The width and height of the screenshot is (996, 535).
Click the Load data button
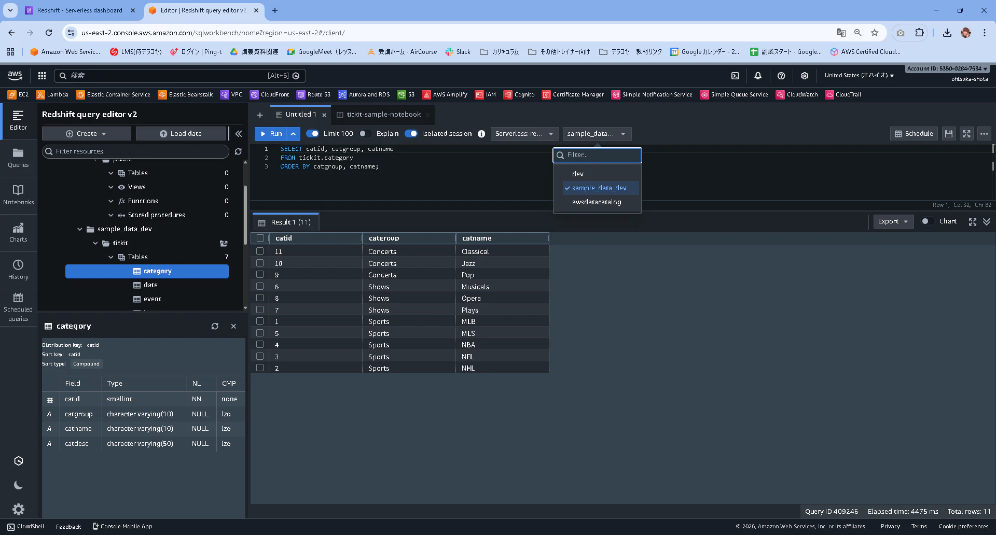coord(181,134)
